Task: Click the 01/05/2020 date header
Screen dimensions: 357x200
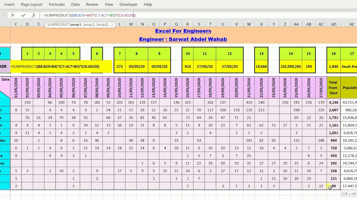Action: (x=16, y=88)
